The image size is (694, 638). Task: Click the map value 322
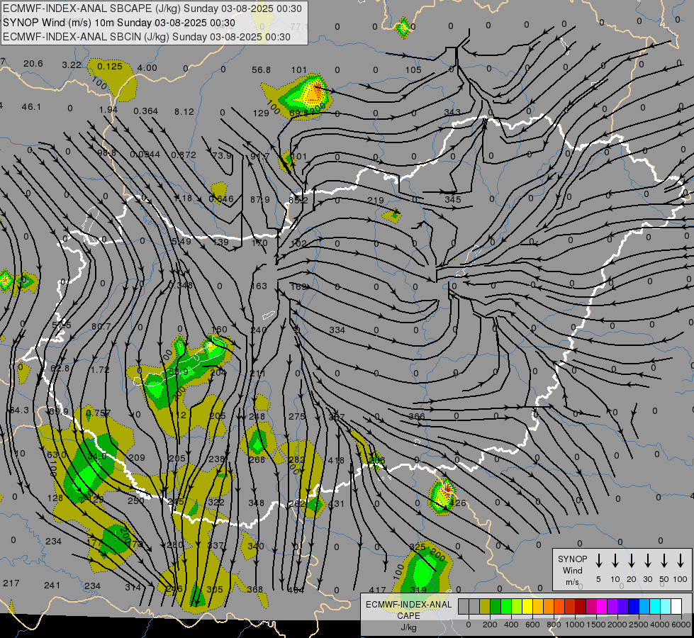coord(216,502)
